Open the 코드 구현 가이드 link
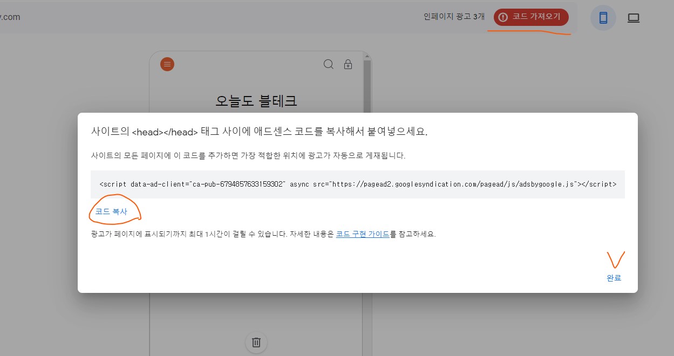Viewport: 674px width, 356px height. (x=363, y=234)
